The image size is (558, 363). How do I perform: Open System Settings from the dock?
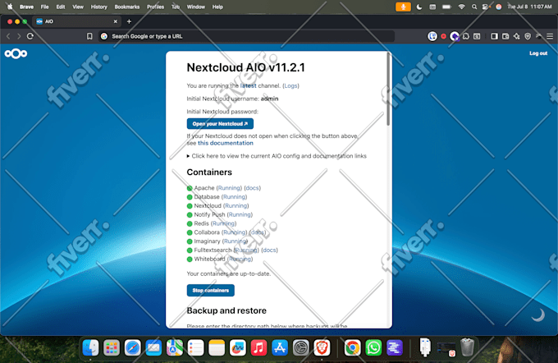tap(300, 347)
